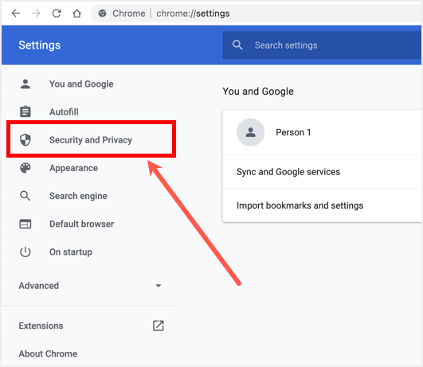
Task: Go back using the browser back arrow
Action: pyautogui.click(x=16, y=14)
